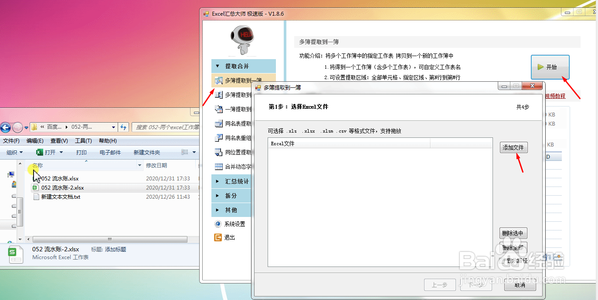Click the Explorer refresh button

coord(123,127)
